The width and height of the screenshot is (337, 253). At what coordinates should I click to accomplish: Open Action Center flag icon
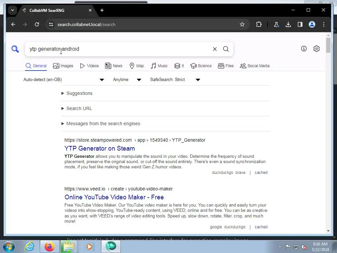[x=288, y=247]
